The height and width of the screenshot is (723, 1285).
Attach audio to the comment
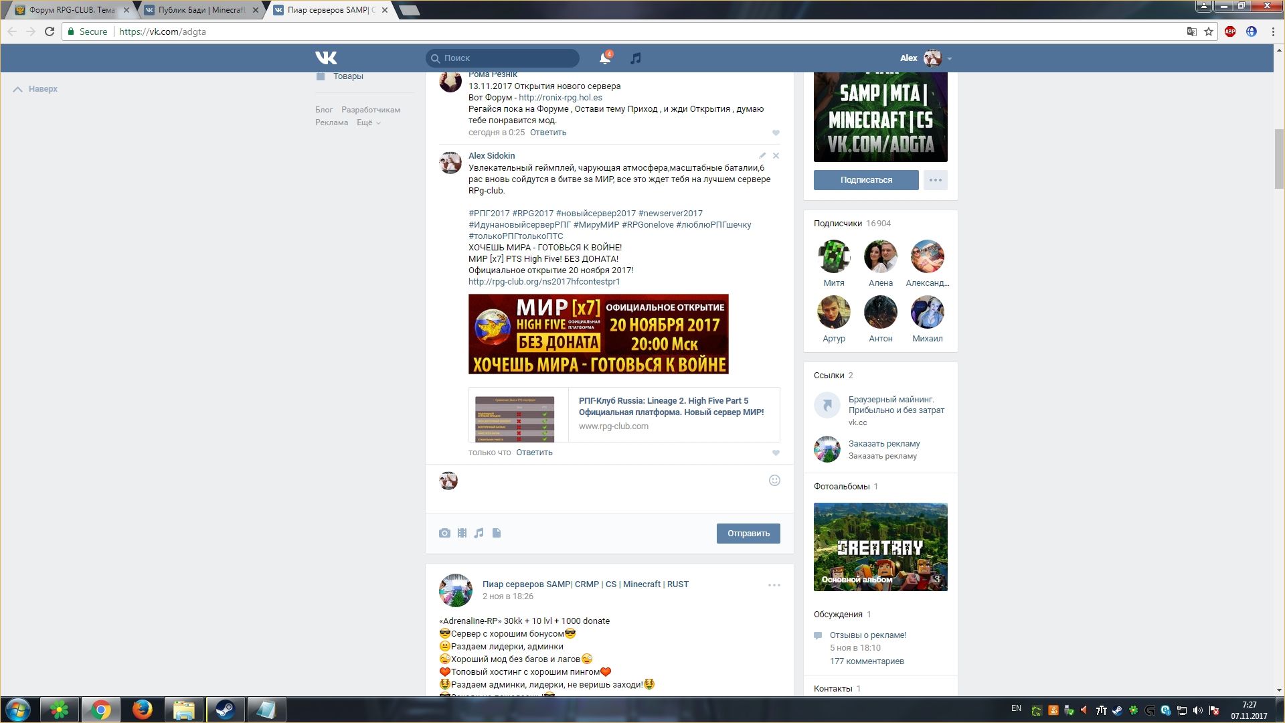(x=479, y=534)
